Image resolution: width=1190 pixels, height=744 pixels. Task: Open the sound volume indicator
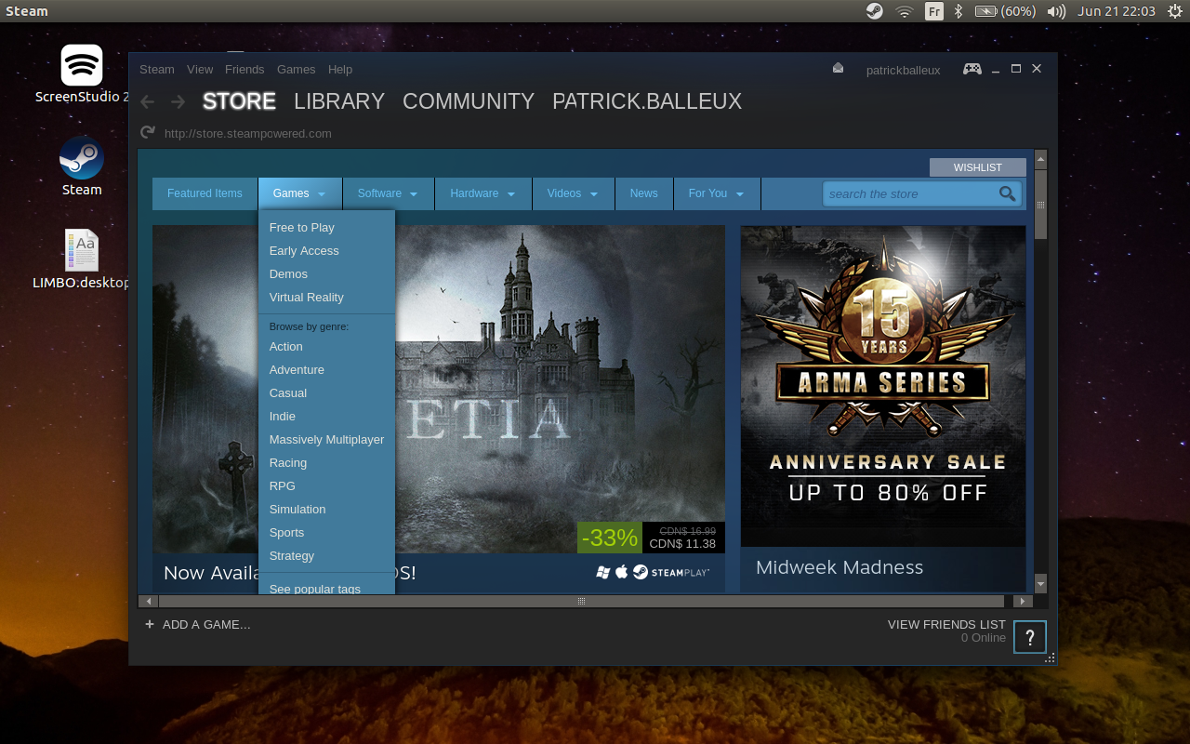(1056, 11)
